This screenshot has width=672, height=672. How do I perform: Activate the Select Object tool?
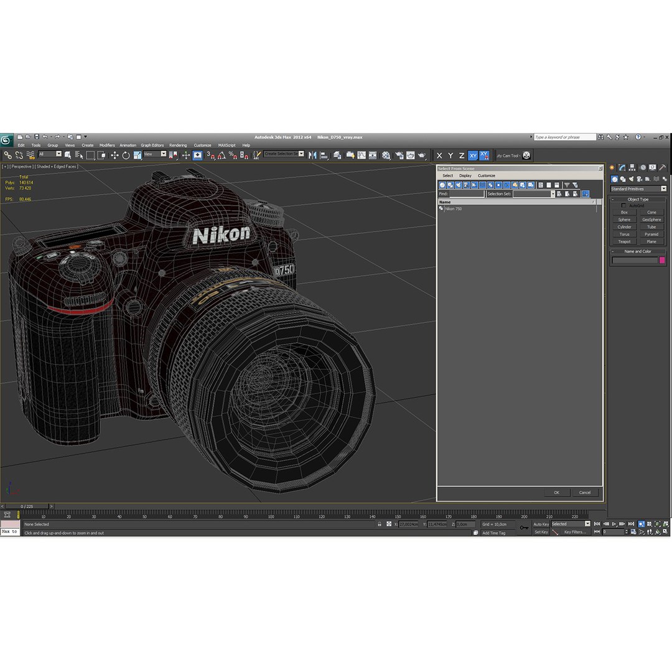pyautogui.click(x=68, y=155)
